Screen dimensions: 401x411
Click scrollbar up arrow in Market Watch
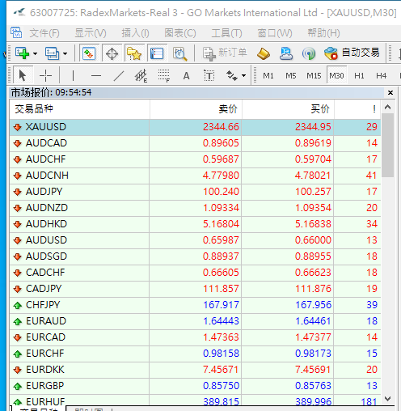[388, 107]
